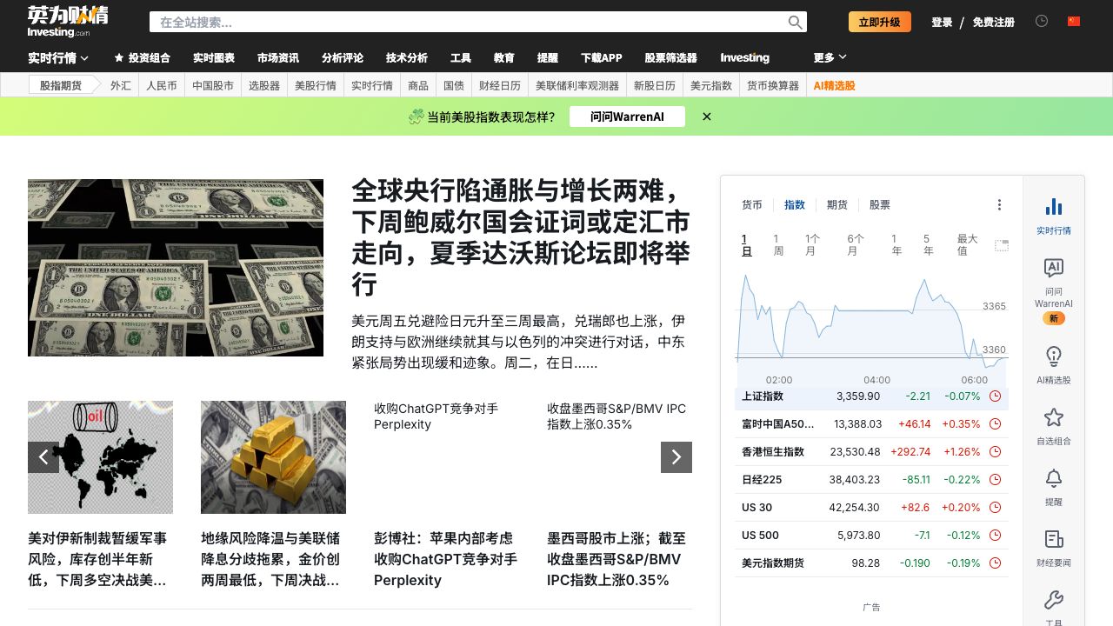Expand the 更多 dropdown menu
Viewport: 1113px width, 626px height.
[830, 58]
